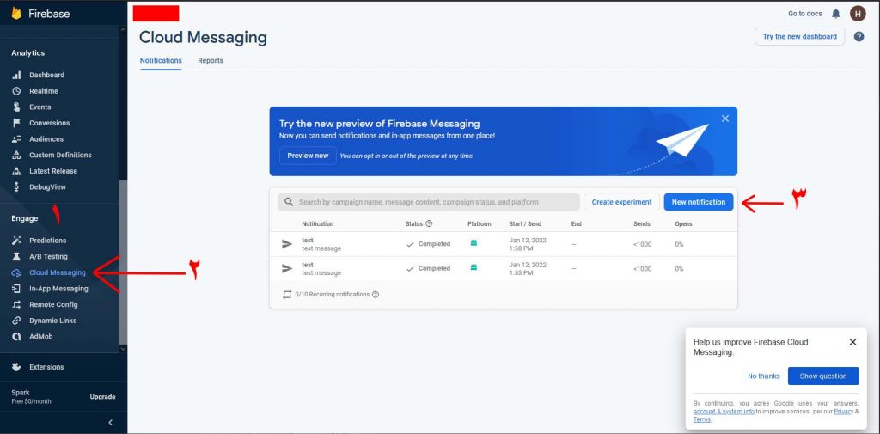880x434 pixels.
Task: Click the Sends column header
Action: (641, 223)
